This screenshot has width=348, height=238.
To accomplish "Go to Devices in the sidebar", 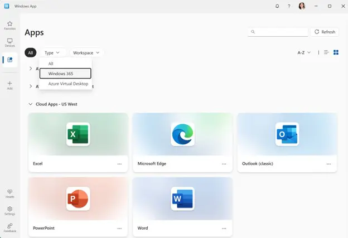I will click(x=9, y=42).
